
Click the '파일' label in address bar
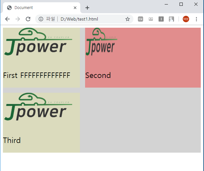51,19
